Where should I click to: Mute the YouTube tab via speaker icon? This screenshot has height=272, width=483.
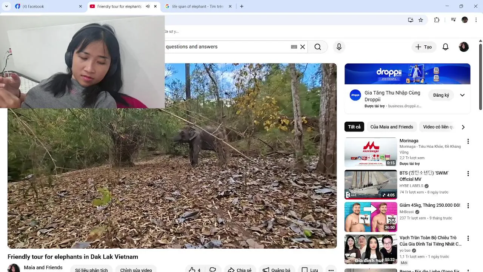(148, 6)
